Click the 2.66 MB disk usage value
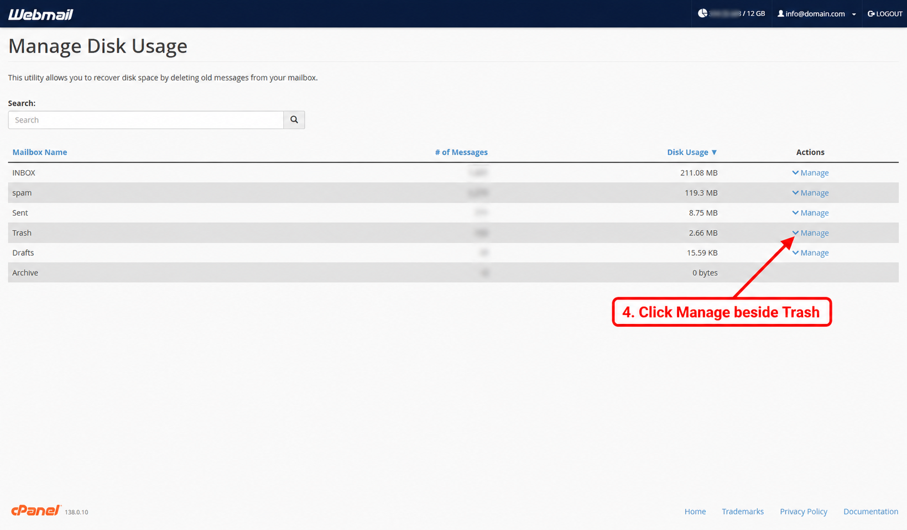The height and width of the screenshot is (530, 907). tap(703, 233)
